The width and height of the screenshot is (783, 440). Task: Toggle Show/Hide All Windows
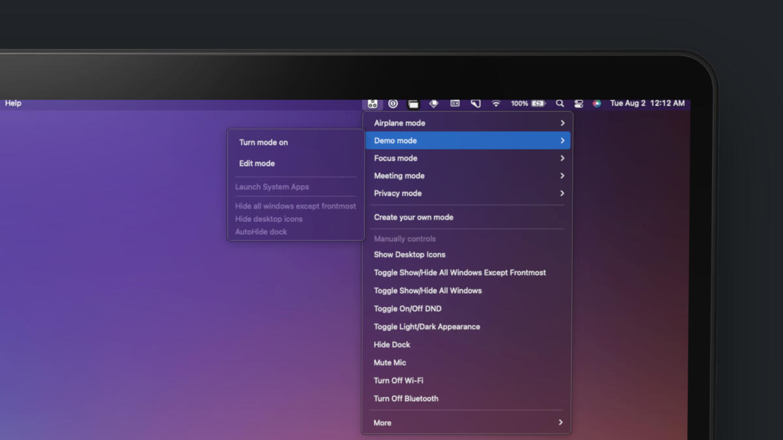pos(427,291)
